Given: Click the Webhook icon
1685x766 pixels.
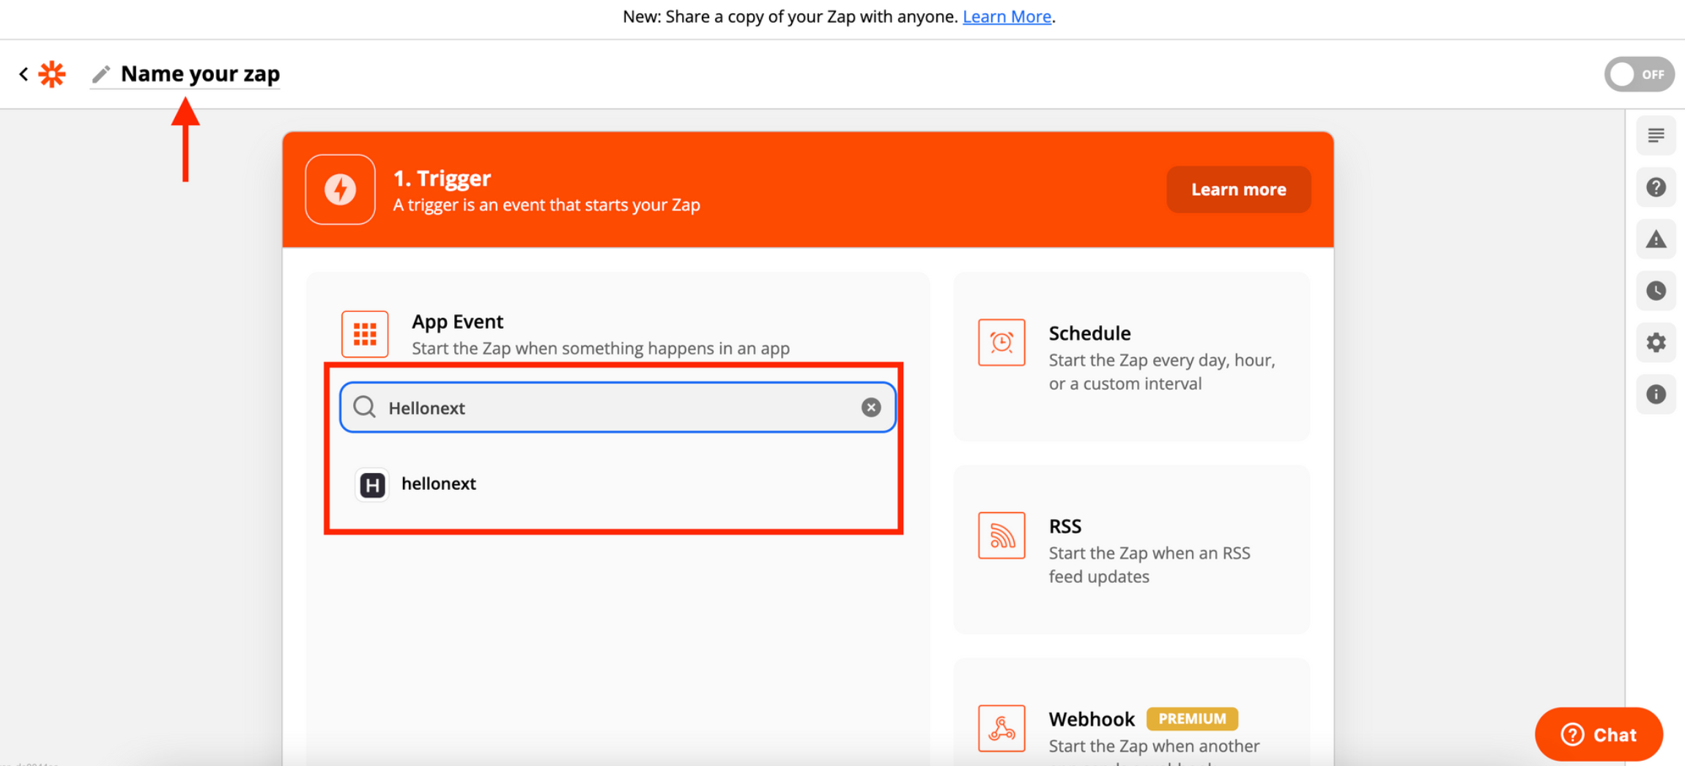Looking at the screenshot, I should point(1001,728).
